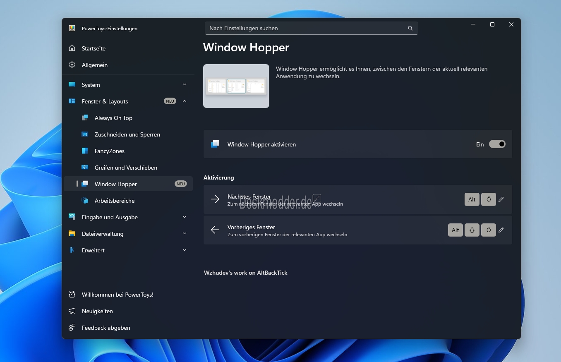Image resolution: width=561 pixels, height=362 pixels.
Task: Open the Startseite page
Action: tap(128, 48)
